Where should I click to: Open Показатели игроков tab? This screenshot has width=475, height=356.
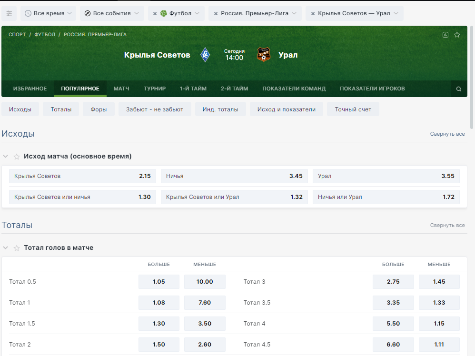[x=372, y=89]
